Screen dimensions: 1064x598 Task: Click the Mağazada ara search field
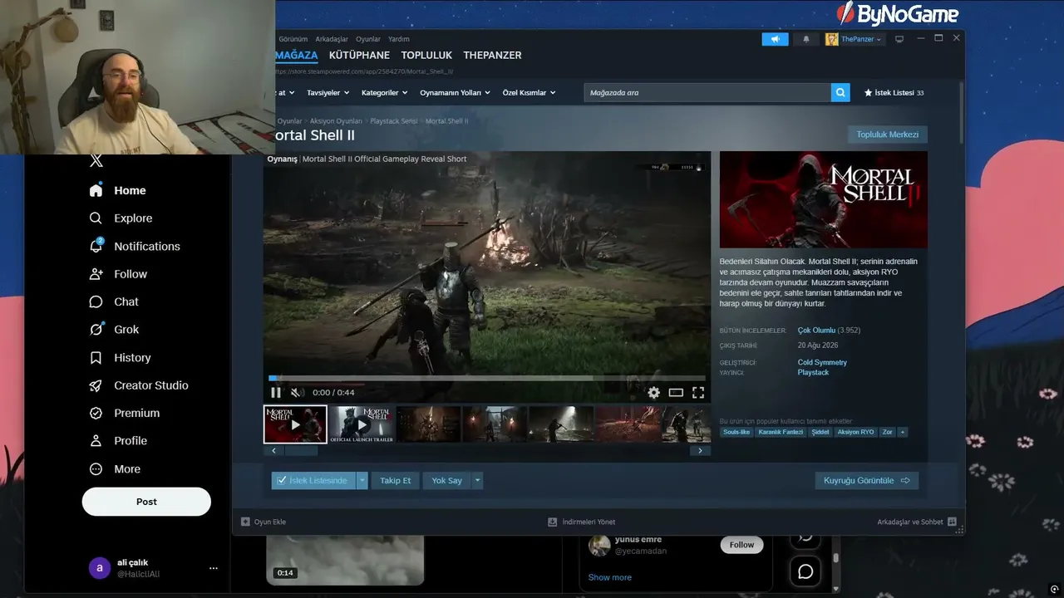[x=707, y=93]
